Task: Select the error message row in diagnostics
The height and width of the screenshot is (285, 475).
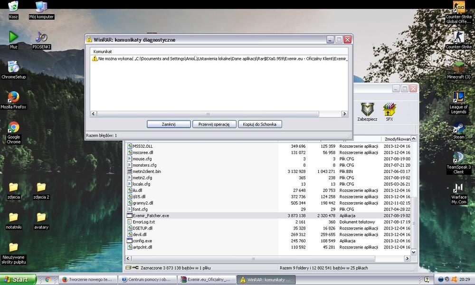Action: 219,59
